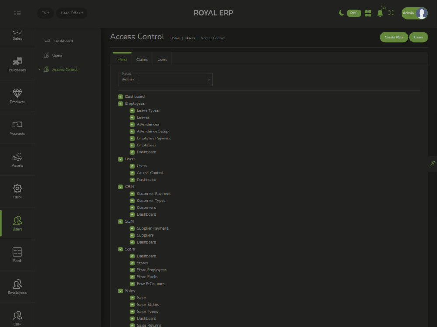
Task: Go to Users breadcrumb link
Action: [x=190, y=38]
